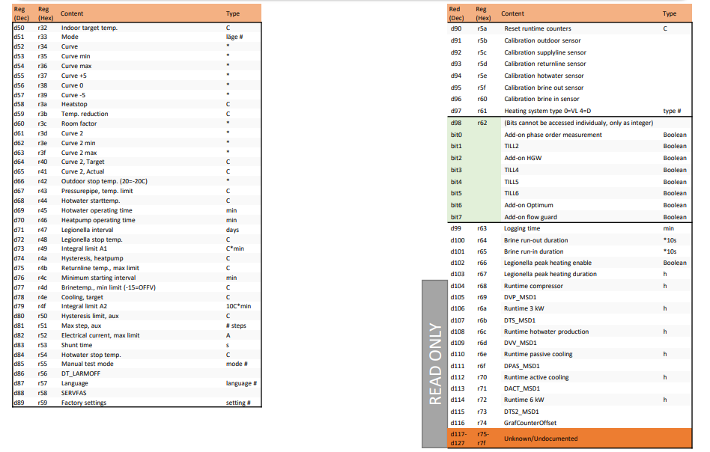Click 'Calibration brine in sensor' cell
The height and width of the screenshot is (452, 710).
(x=541, y=99)
